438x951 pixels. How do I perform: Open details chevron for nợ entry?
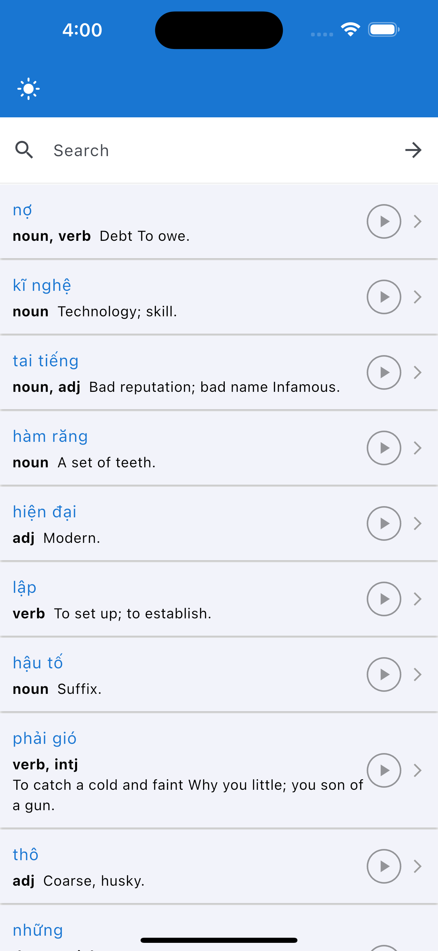(x=417, y=221)
